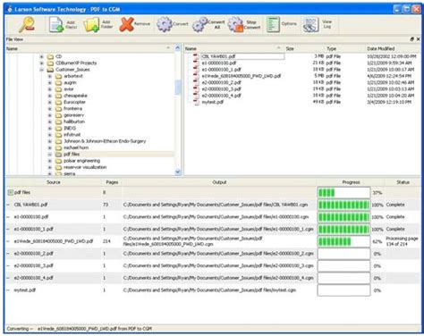Click the PDF icon of e1-00000100_1.pdf
Screen dimensions: 424x336
[196, 70]
